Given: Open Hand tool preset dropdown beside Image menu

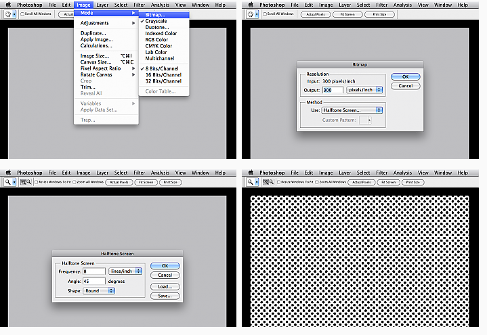Looking at the screenshot, I should tap(14, 14).
